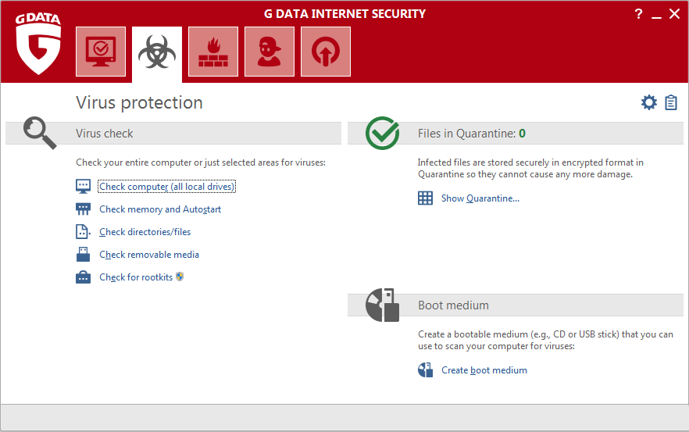Select Create boot medium

pos(484,370)
